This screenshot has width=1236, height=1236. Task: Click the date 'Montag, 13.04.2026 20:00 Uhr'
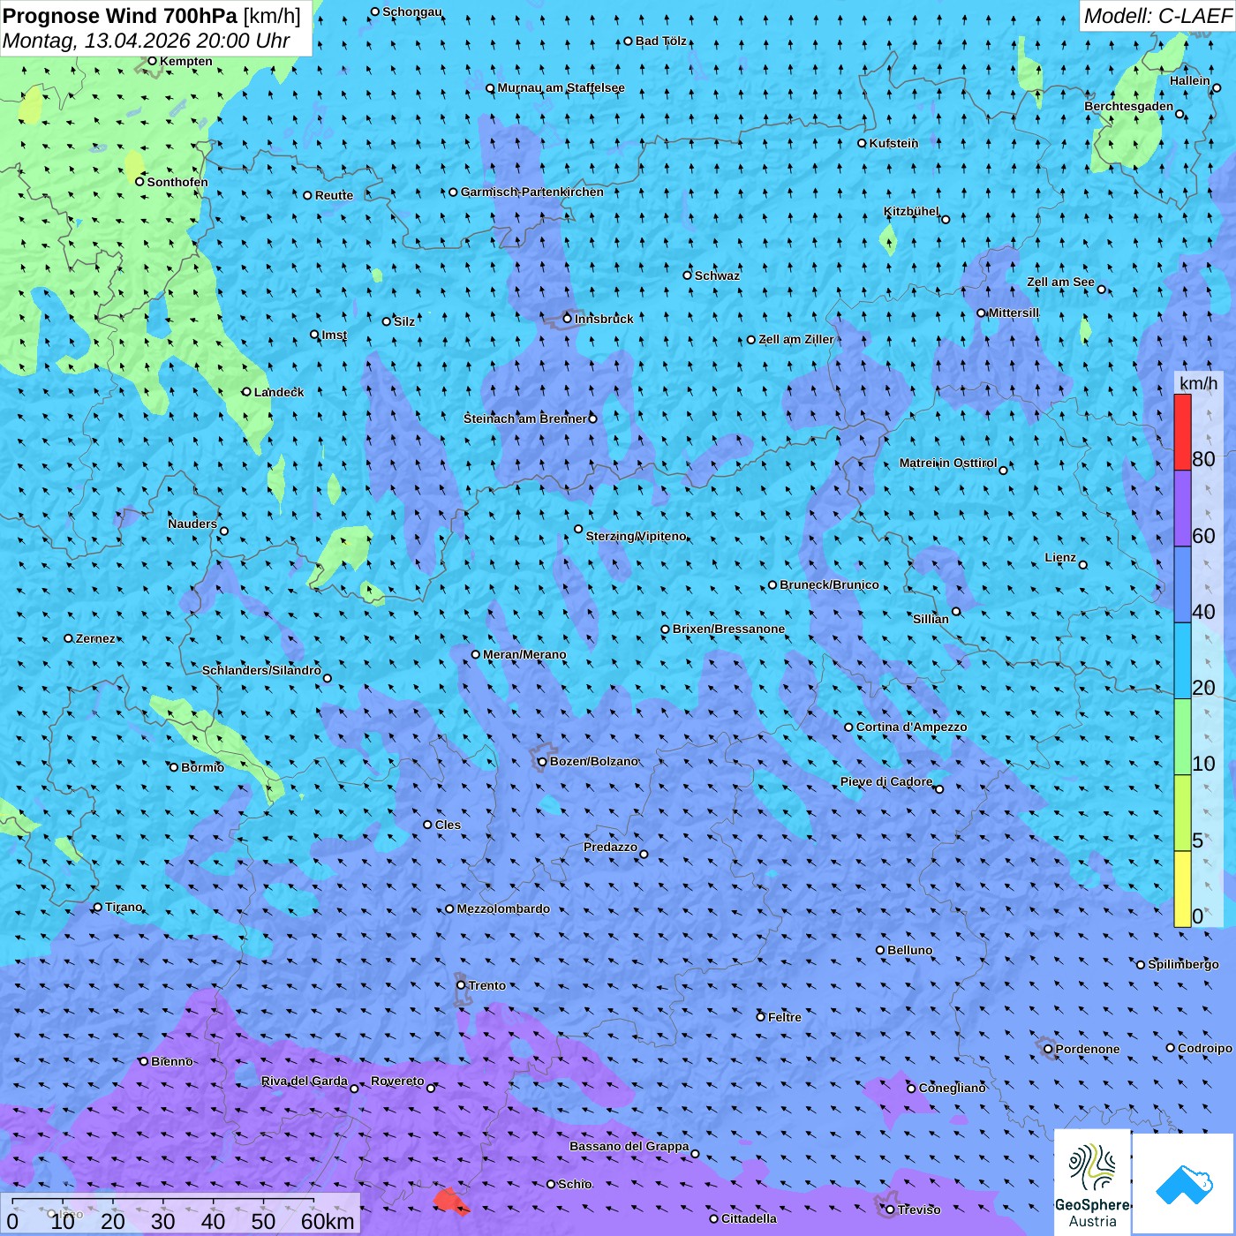tap(147, 41)
